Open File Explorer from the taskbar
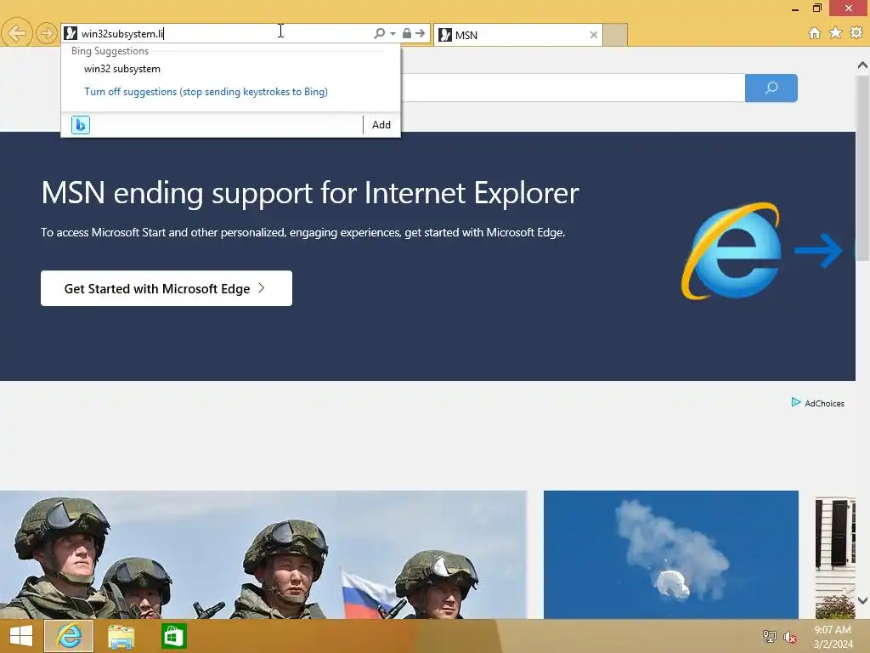 [x=121, y=636]
